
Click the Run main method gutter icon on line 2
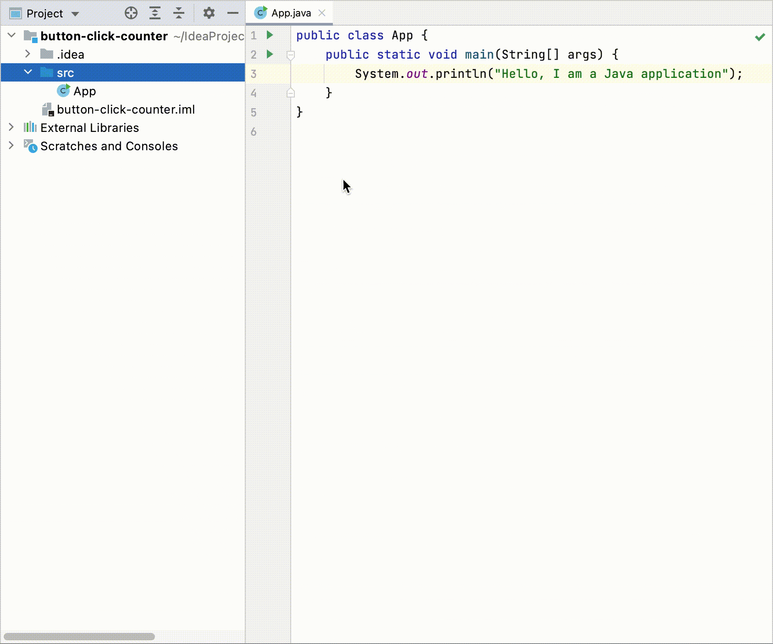tap(270, 54)
